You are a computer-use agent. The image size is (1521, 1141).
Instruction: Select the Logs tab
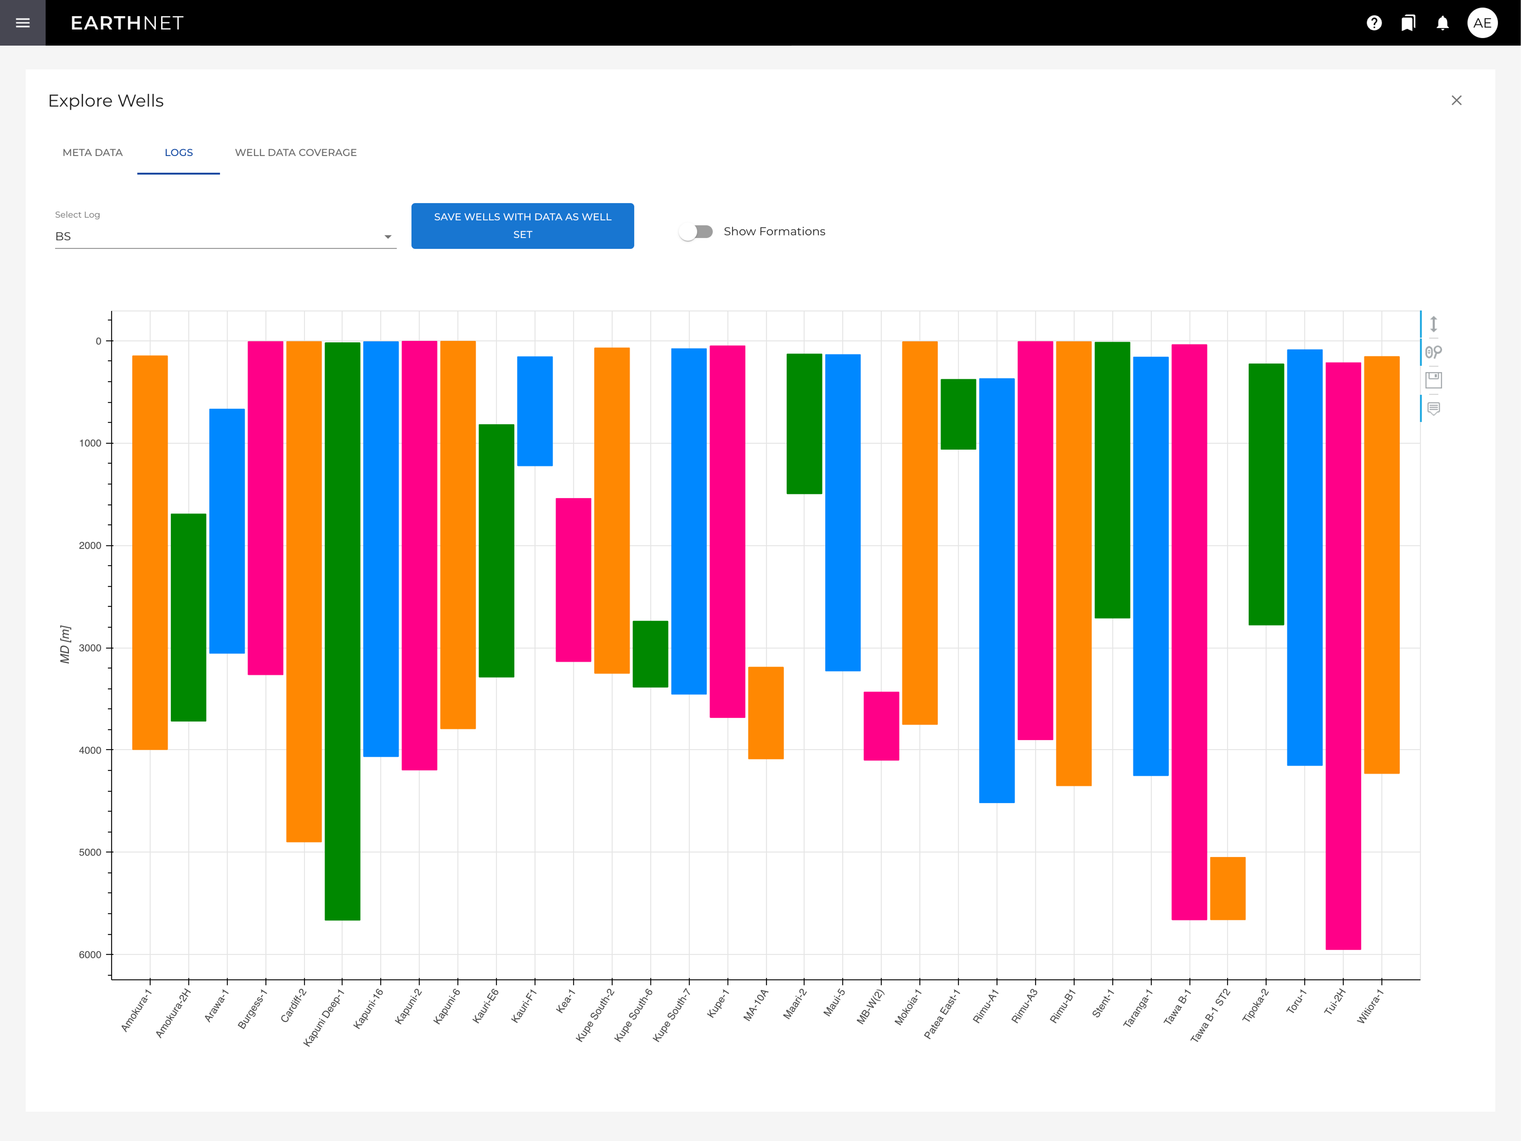[179, 153]
